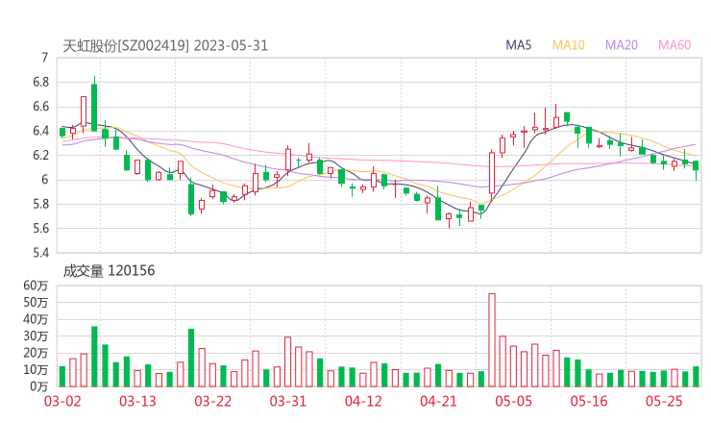Click the 0万 volume axis label

[x=38, y=386]
